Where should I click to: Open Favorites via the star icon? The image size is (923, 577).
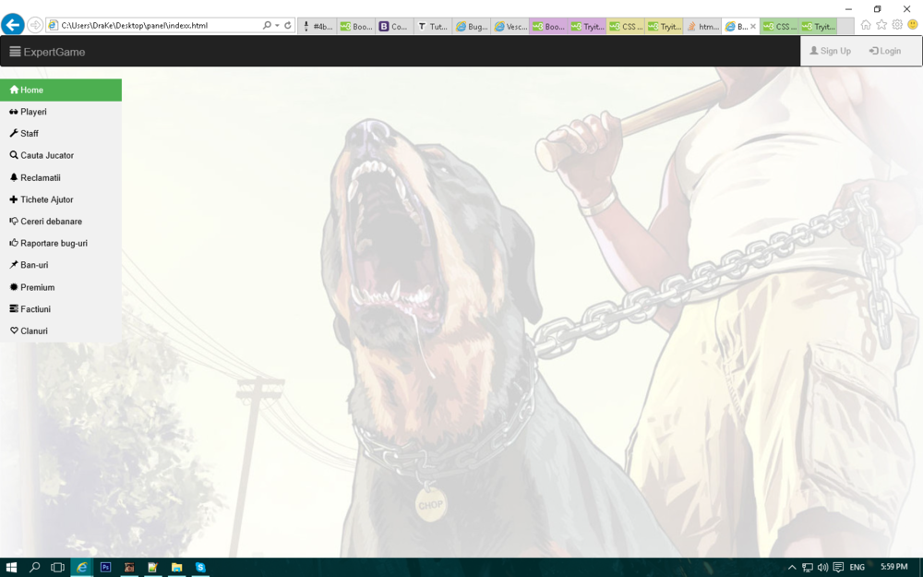pos(881,25)
